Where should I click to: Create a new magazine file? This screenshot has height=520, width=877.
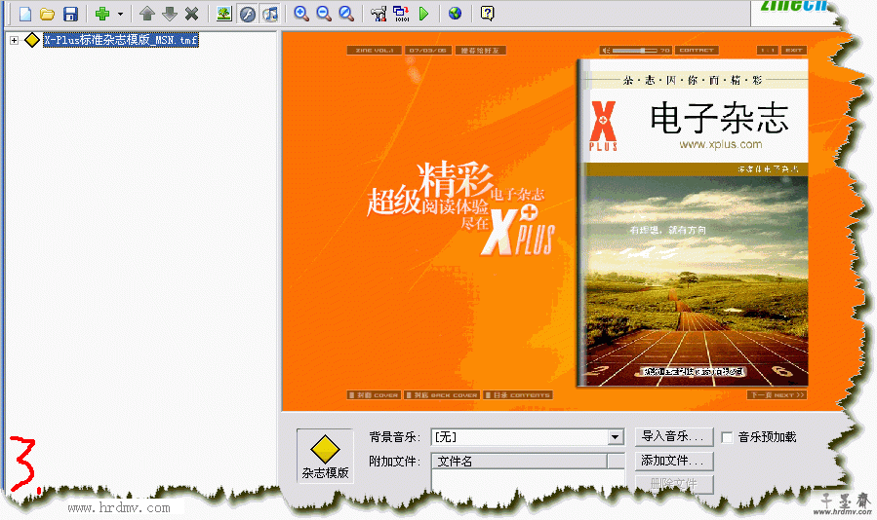coord(25,14)
